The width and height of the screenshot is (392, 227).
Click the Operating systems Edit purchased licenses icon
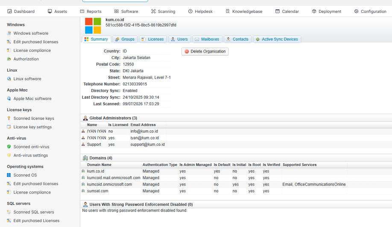click(9, 183)
